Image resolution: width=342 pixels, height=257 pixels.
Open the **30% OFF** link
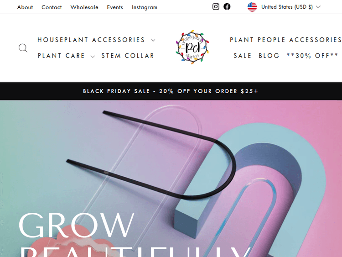(312, 56)
